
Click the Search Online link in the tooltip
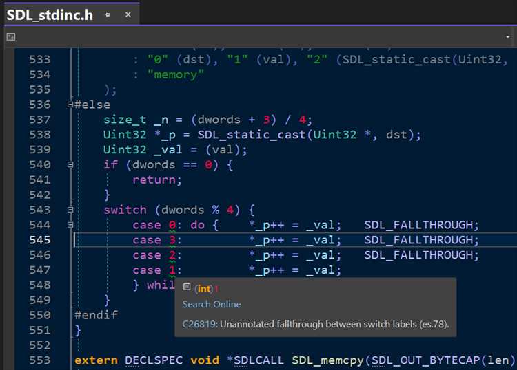tap(212, 304)
